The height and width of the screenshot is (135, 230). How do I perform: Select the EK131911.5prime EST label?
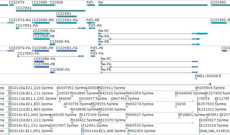212,109
